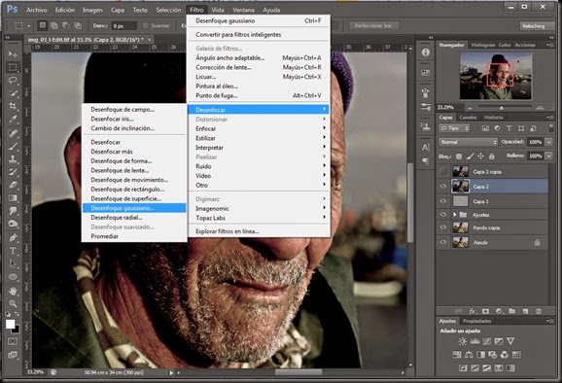Create new group folder icon
Viewport: 562px width, 383px height.
[x=511, y=311]
